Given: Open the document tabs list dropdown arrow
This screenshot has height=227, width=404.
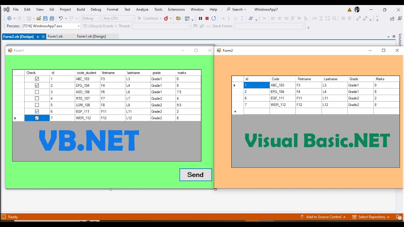Looking at the screenshot, I should click(389, 37).
